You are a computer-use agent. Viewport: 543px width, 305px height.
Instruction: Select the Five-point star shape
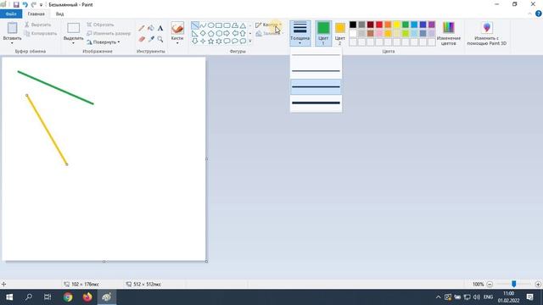click(211, 42)
